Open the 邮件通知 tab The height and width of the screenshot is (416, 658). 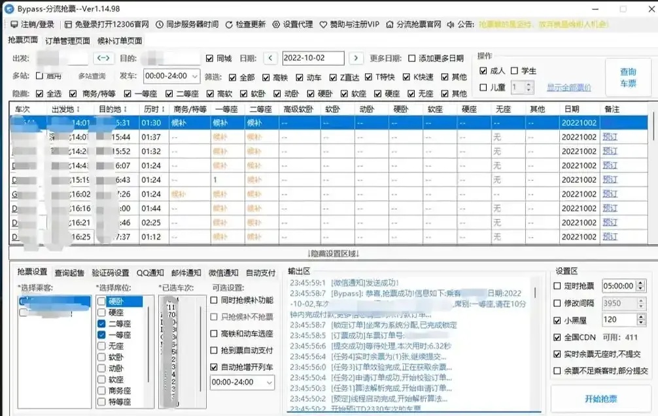click(186, 273)
